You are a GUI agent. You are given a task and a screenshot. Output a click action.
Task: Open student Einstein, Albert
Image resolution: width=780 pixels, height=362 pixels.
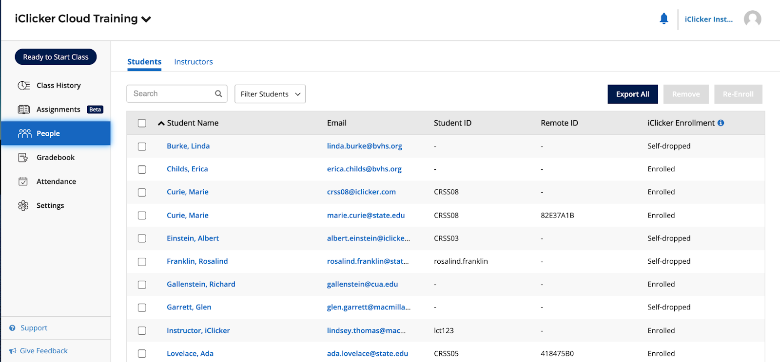tap(193, 238)
